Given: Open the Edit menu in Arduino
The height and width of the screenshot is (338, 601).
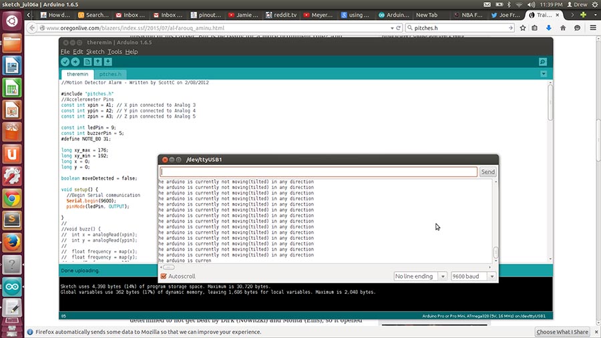Looking at the screenshot, I should tap(78, 51).
